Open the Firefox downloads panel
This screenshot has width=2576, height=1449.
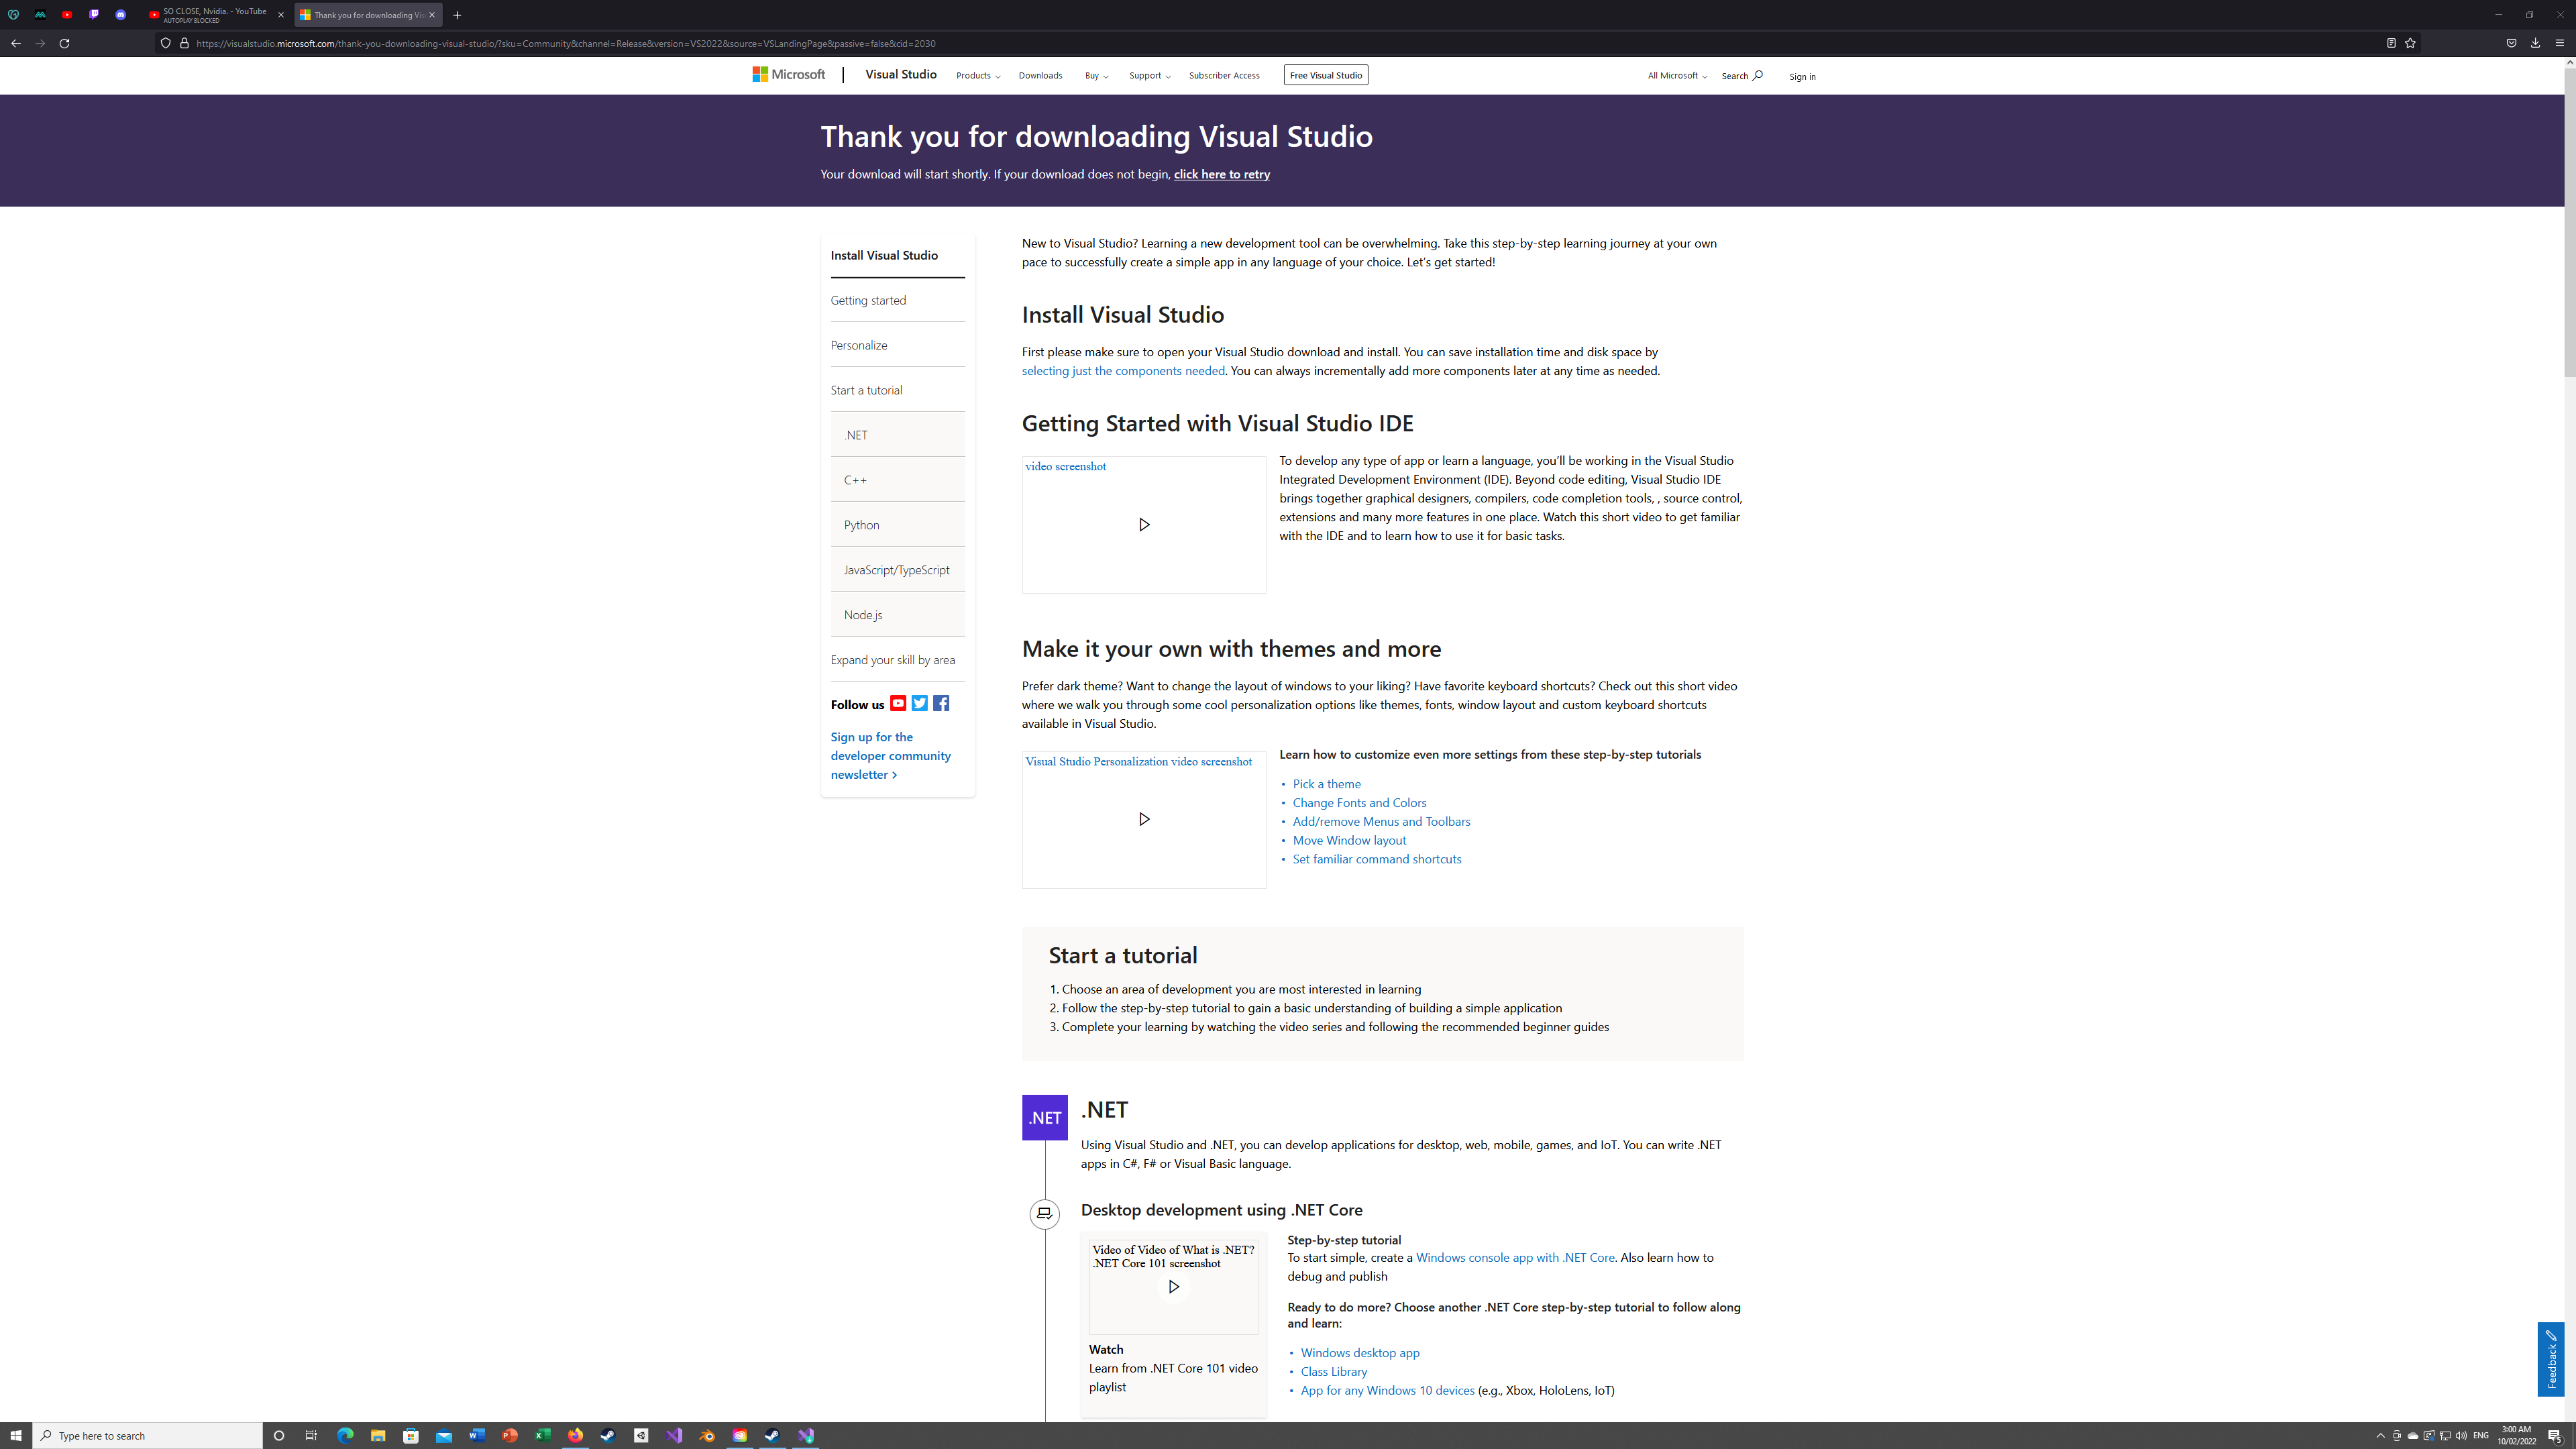point(2535,43)
